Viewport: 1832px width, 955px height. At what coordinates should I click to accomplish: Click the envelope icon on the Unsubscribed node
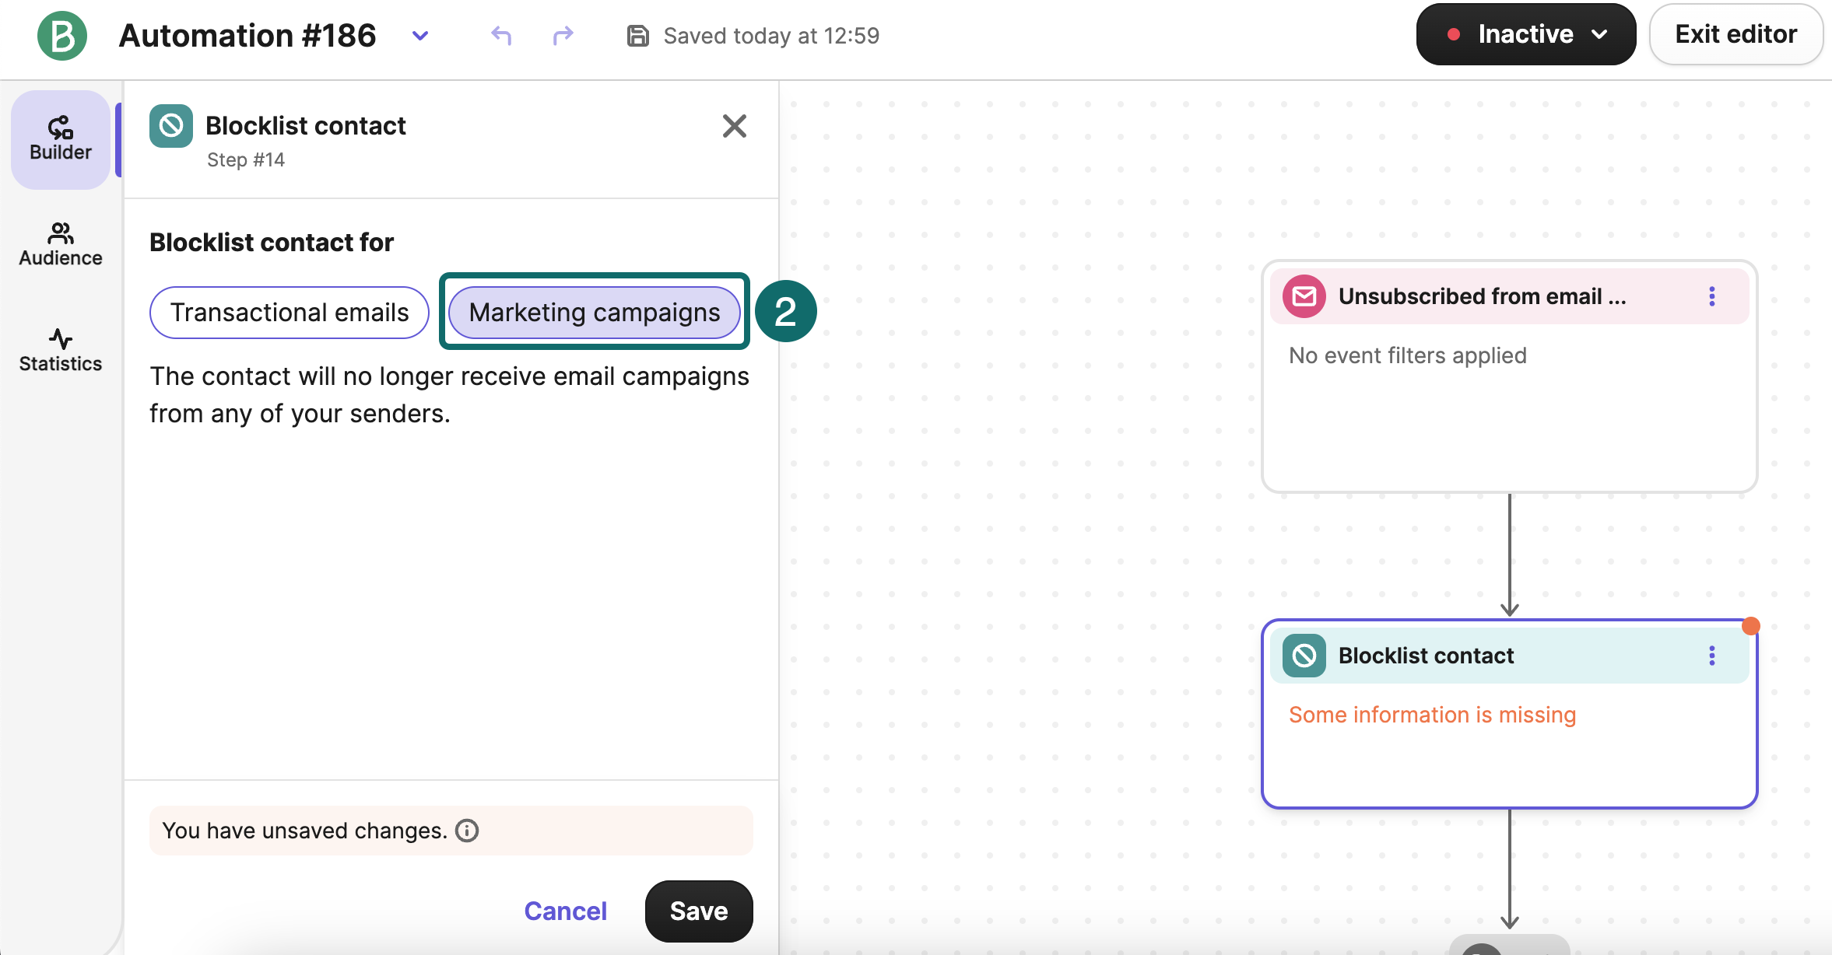tap(1303, 296)
